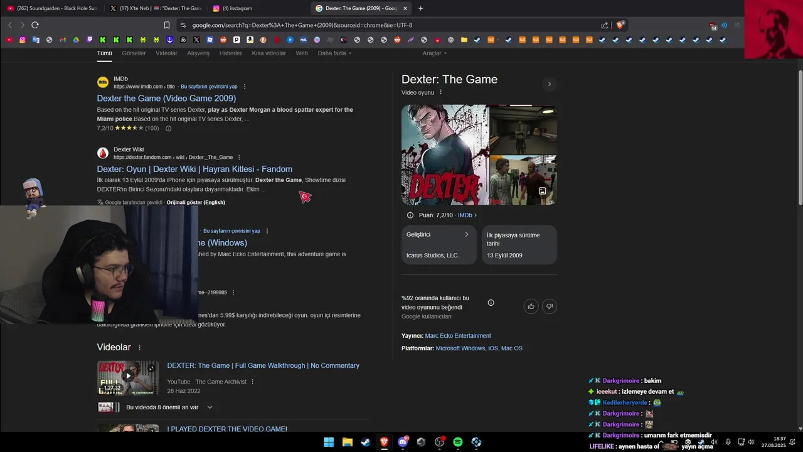Open the Twitch bookmark icon
This screenshot has height=452, width=803.
90,40
